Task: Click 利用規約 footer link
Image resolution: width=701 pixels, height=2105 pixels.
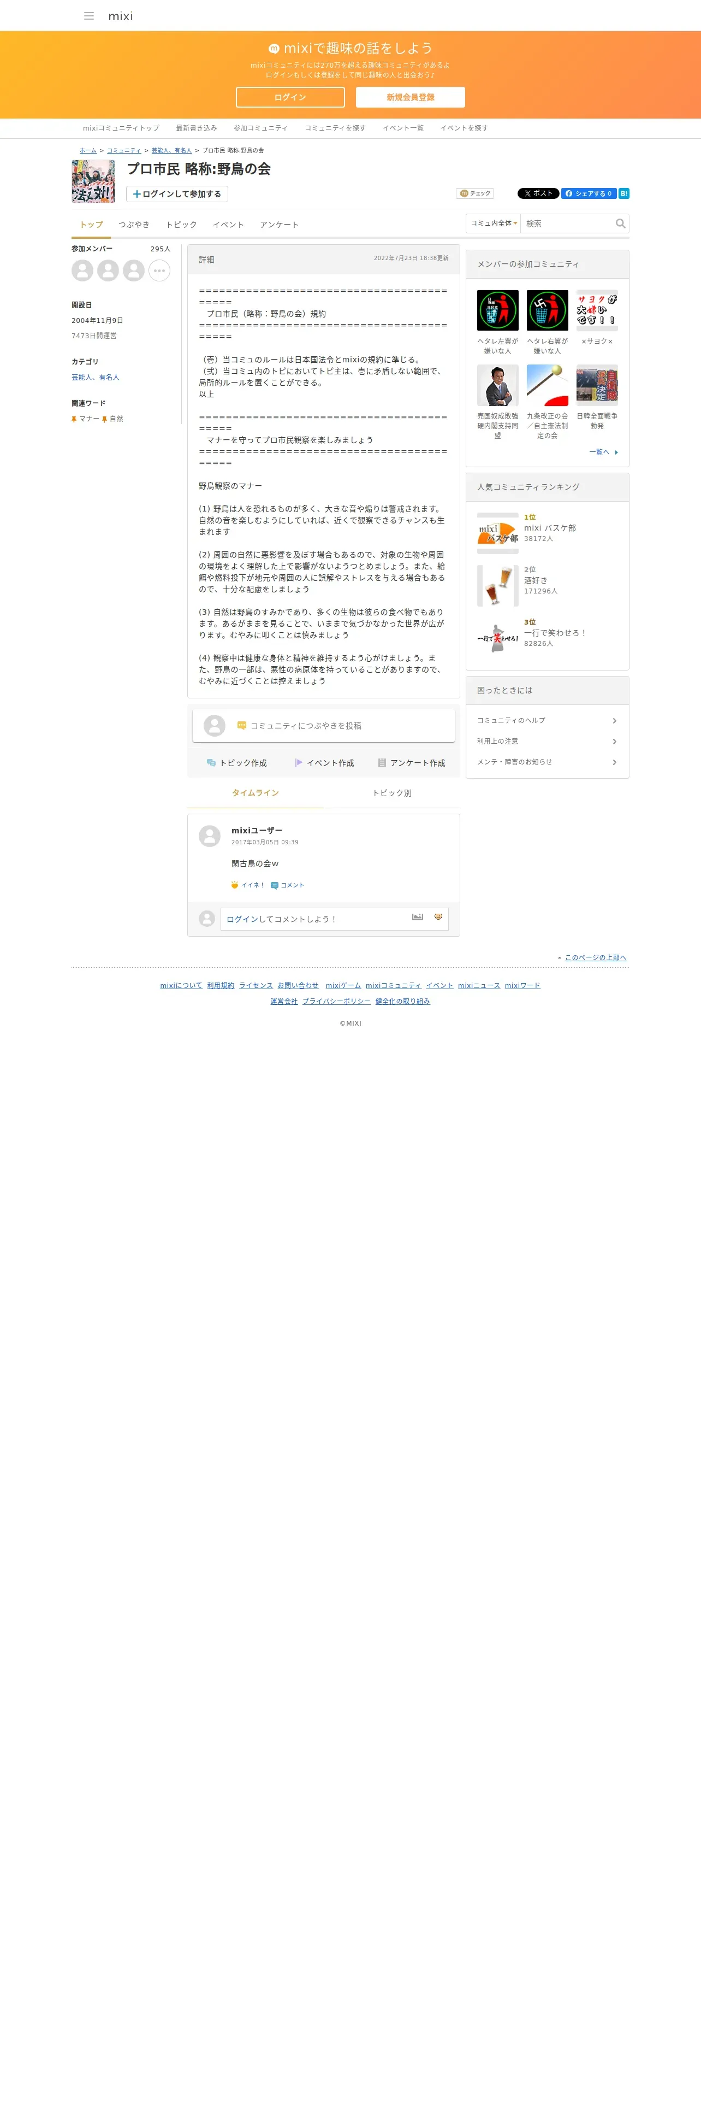Action: (221, 986)
